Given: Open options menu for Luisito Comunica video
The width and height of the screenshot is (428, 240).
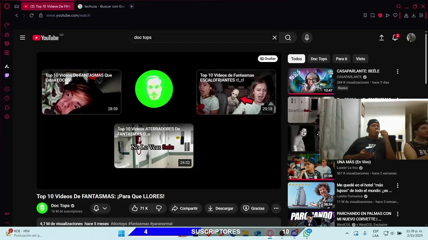Looking at the screenshot, I should (398, 186).
